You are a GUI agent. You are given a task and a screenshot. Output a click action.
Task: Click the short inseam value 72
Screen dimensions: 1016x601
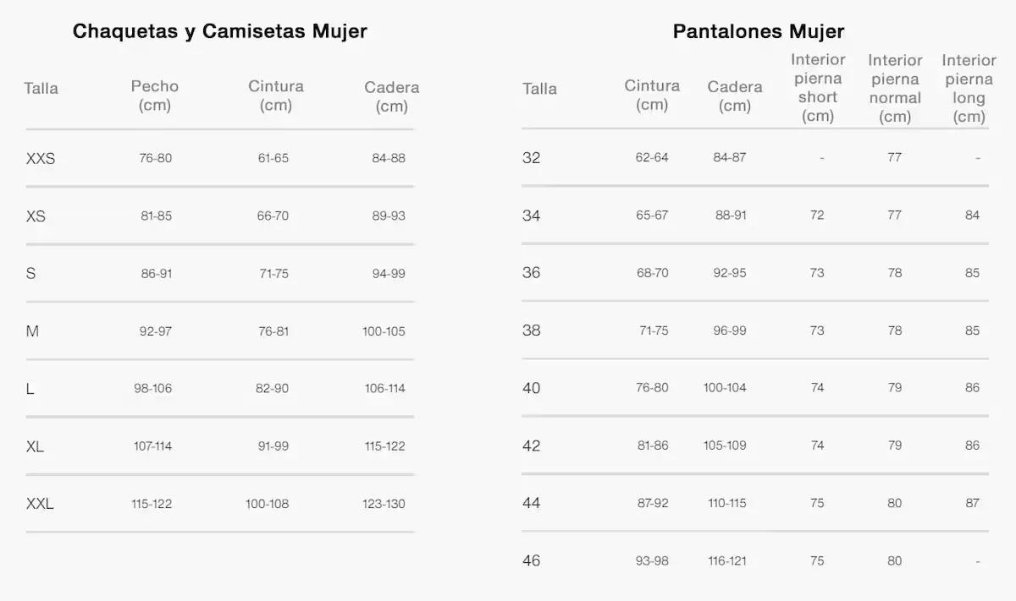817,215
